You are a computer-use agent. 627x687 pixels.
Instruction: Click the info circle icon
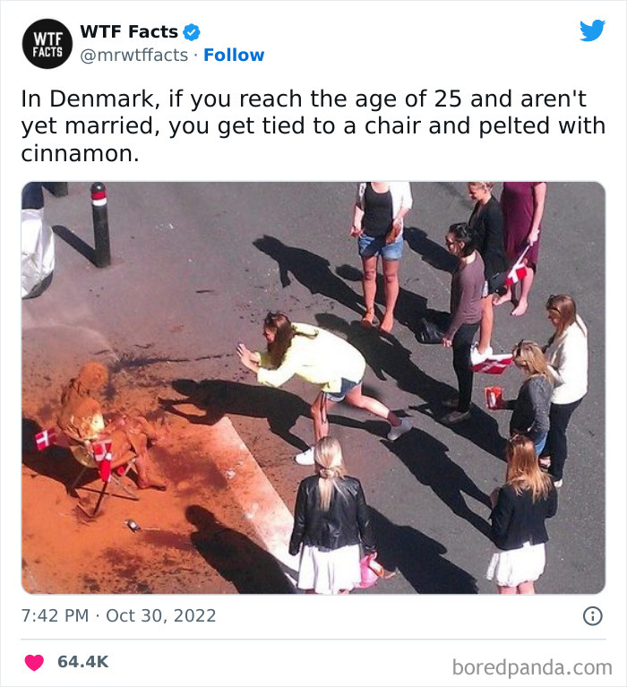(x=592, y=616)
